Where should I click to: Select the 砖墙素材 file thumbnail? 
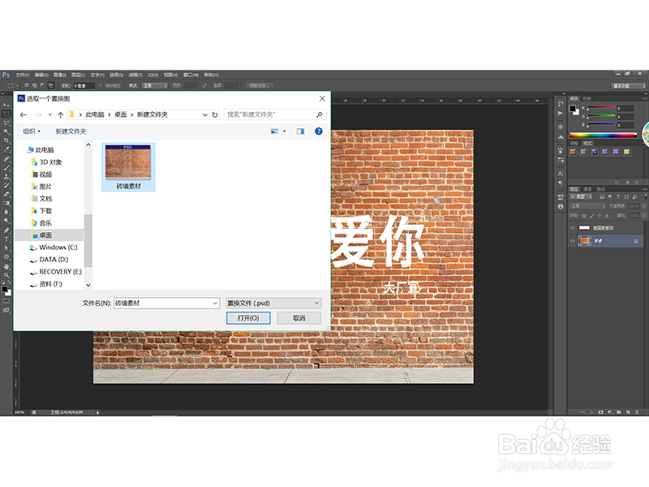[x=127, y=165]
